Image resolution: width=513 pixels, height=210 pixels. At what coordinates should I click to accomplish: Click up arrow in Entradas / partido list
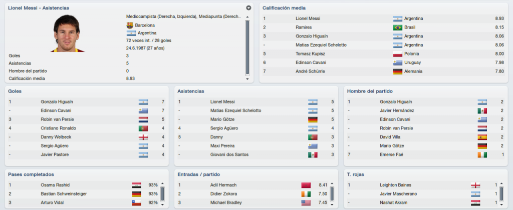tap(332, 184)
